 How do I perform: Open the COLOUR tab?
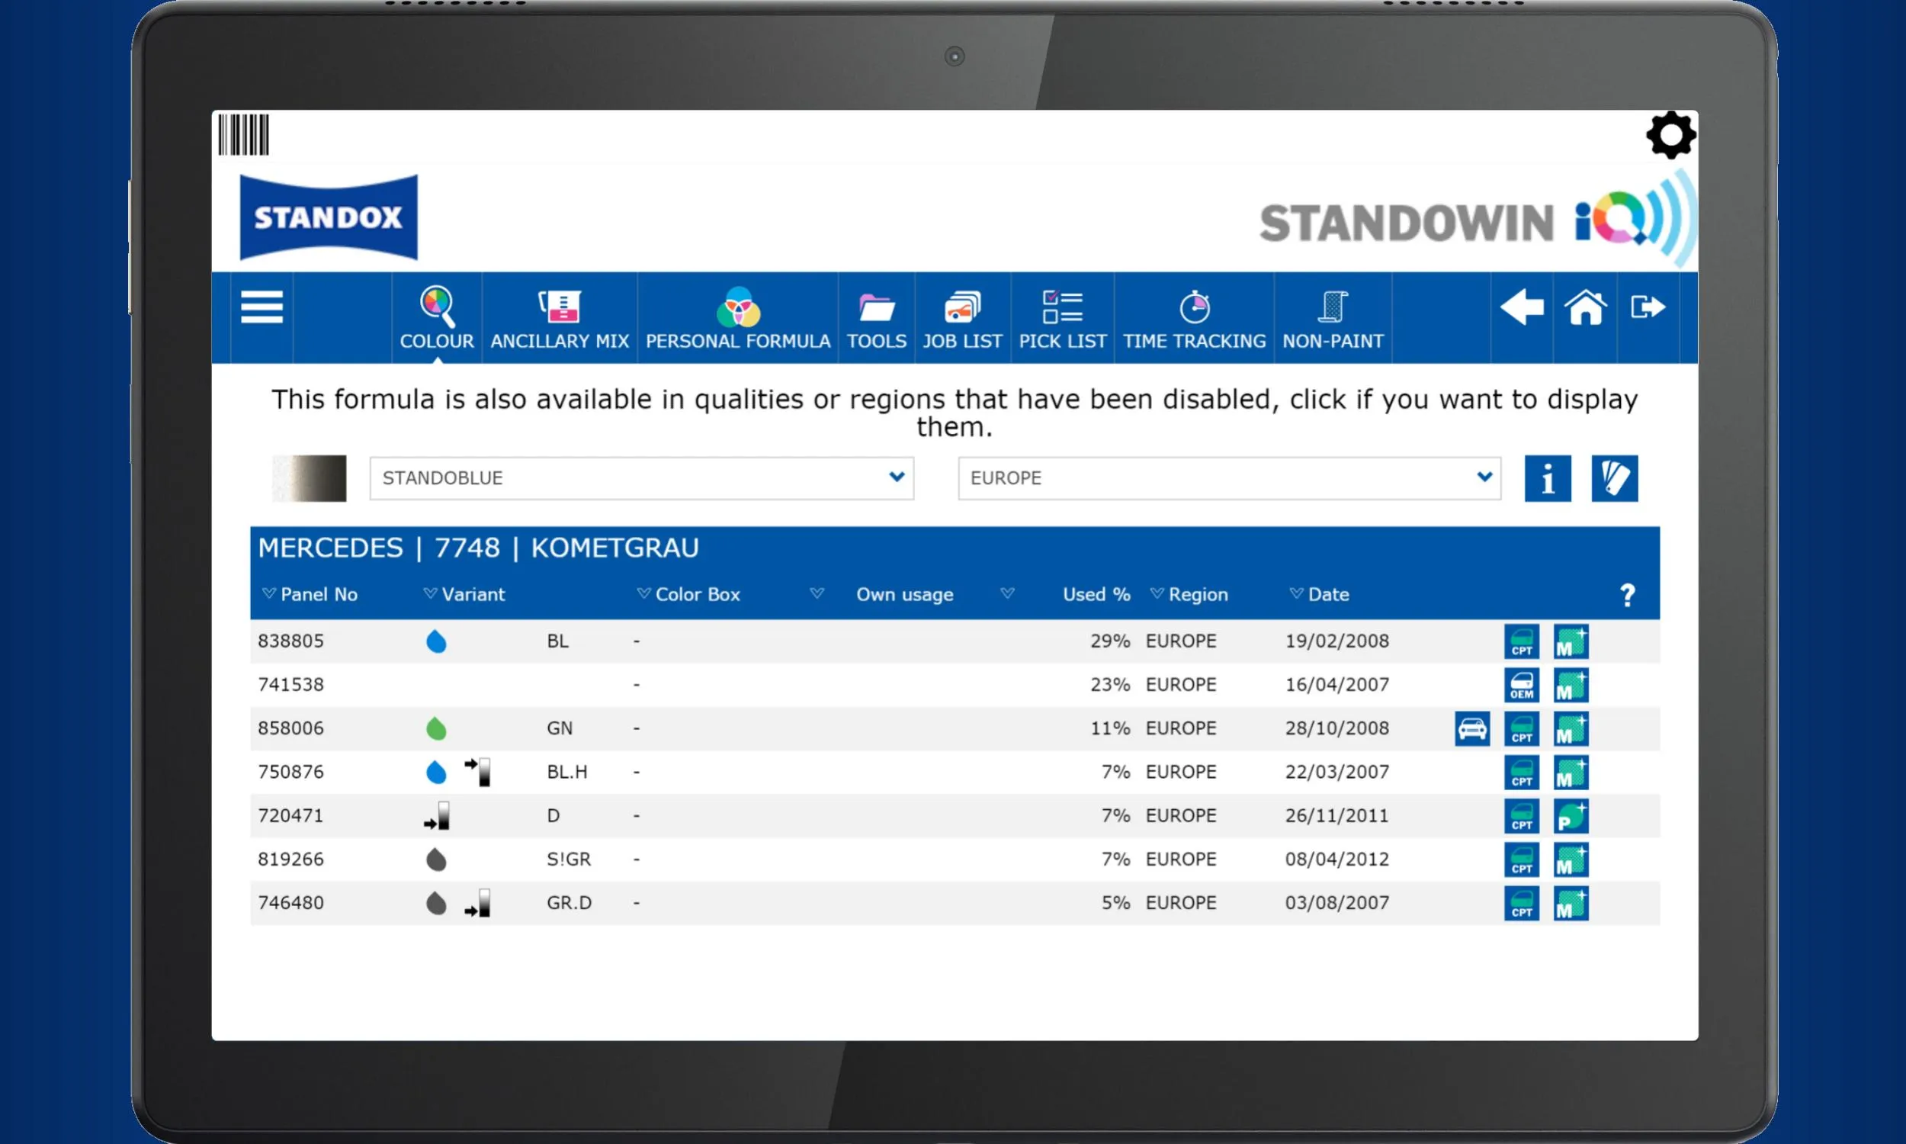pyautogui.click(x=437, y=317)
